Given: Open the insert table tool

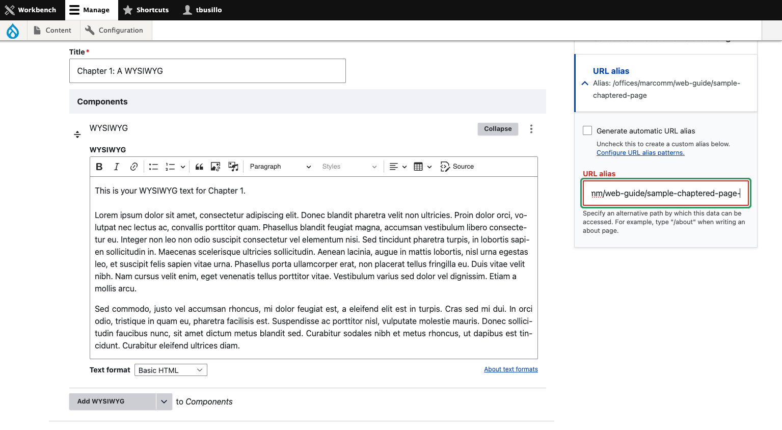Looking at the screenshot, I should [423, 167].
